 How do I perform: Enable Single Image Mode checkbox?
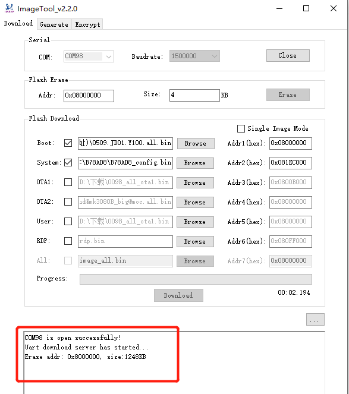coord(241,128)
